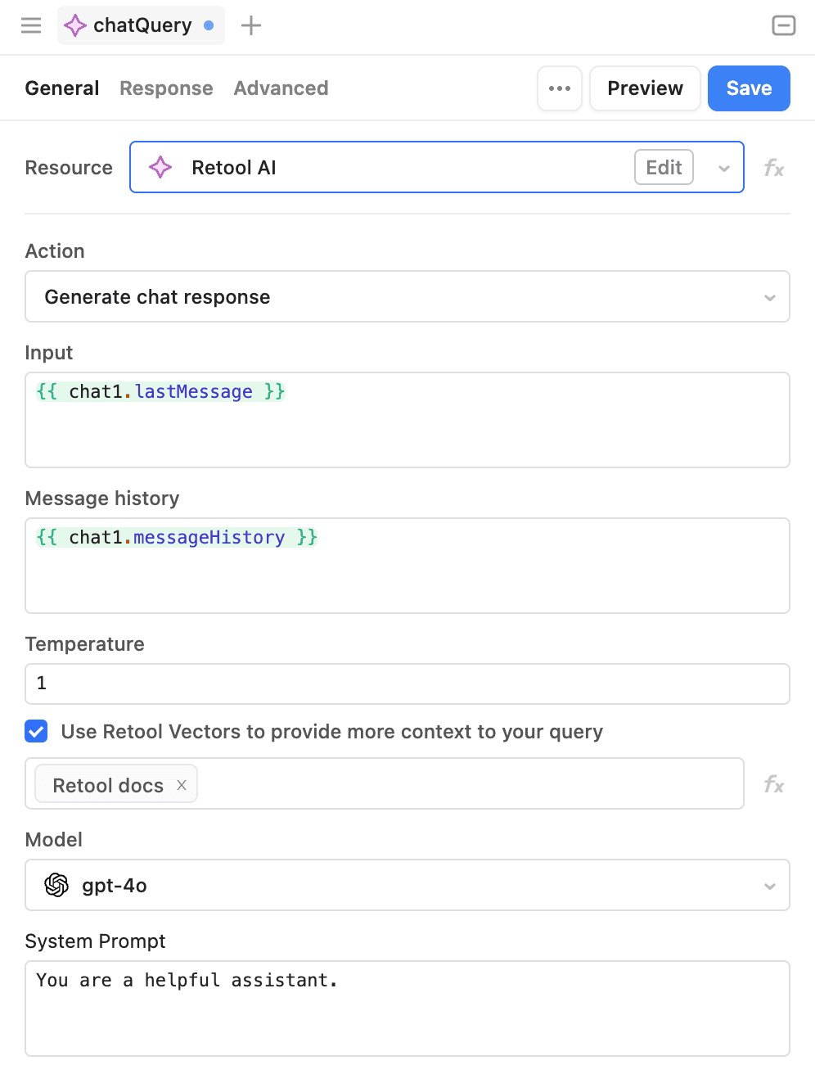Screen dimensions: 815x1074
Task: Click the plus icon to add query
Action: [x=251, y=25]
